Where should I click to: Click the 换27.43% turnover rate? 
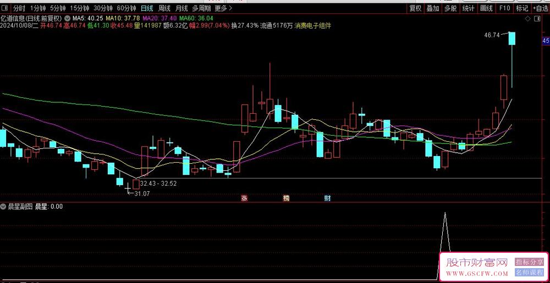point(245,26)
